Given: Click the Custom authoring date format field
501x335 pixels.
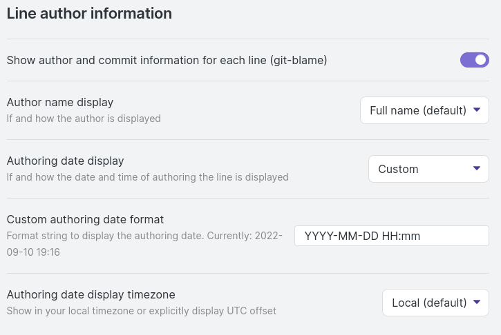Looking at the screenshot, I should (391, 236).
